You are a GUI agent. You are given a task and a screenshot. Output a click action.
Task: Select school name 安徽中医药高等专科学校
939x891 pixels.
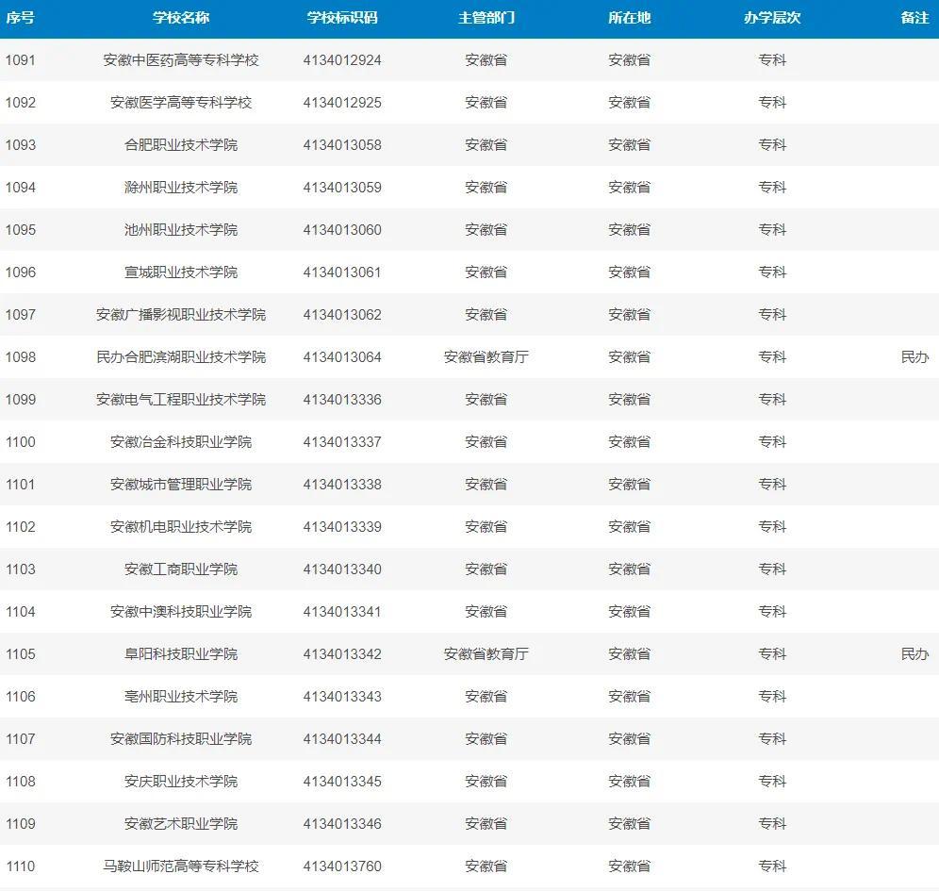click(181, 60)
